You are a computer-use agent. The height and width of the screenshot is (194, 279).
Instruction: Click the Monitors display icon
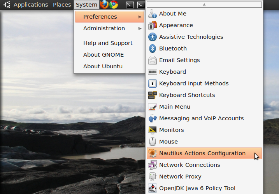(x=153, y=130)
